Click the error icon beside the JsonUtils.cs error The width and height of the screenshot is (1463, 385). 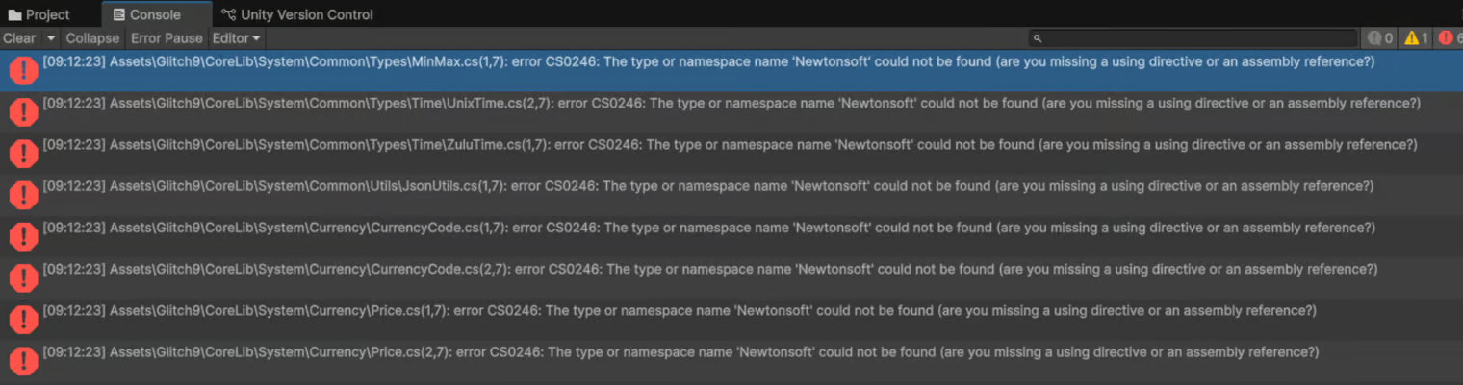22,195
